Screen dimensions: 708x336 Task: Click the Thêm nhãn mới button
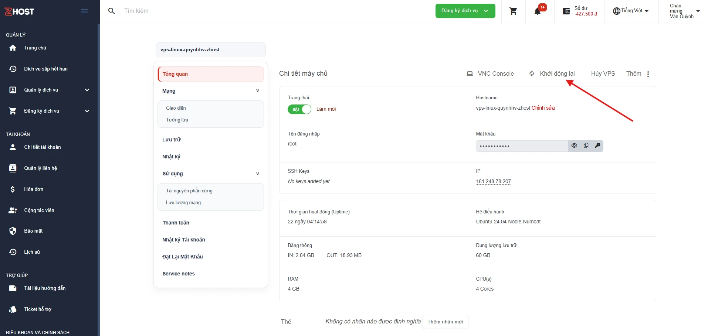coord(446,322)
